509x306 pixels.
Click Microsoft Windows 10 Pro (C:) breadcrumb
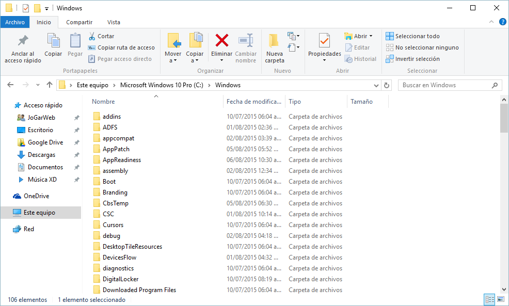click(x=162, y=85)
